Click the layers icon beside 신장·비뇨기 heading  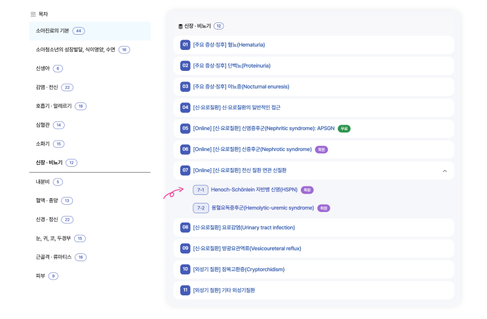click(x=180, y=26)
